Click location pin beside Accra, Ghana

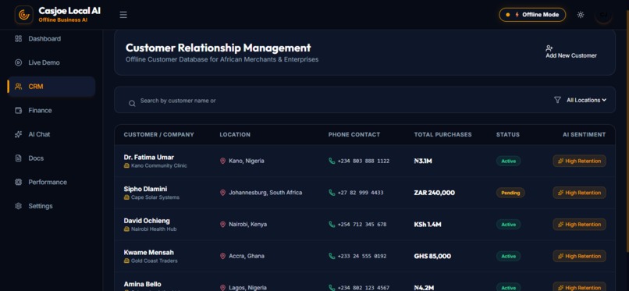click(222, 256)
